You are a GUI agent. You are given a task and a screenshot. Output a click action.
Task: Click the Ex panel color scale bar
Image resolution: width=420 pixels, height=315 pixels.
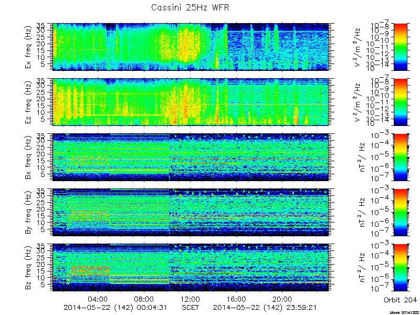tap(401, 47)
